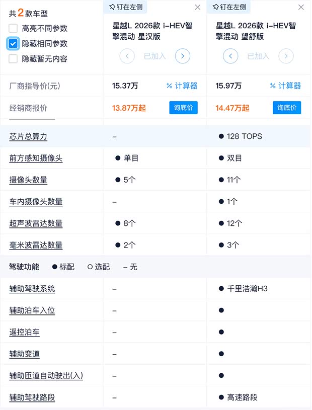The width and height of the screenshot is (312, 410).
Task: Close the 望舒版 comparison column
Action: pos(301,8)
